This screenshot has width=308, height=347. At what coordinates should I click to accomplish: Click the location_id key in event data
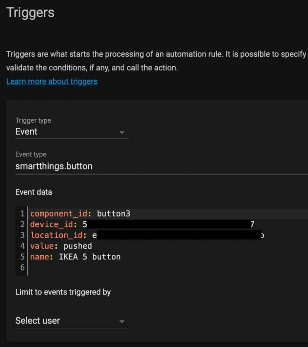pyautogui.click(x=58, y=235)
